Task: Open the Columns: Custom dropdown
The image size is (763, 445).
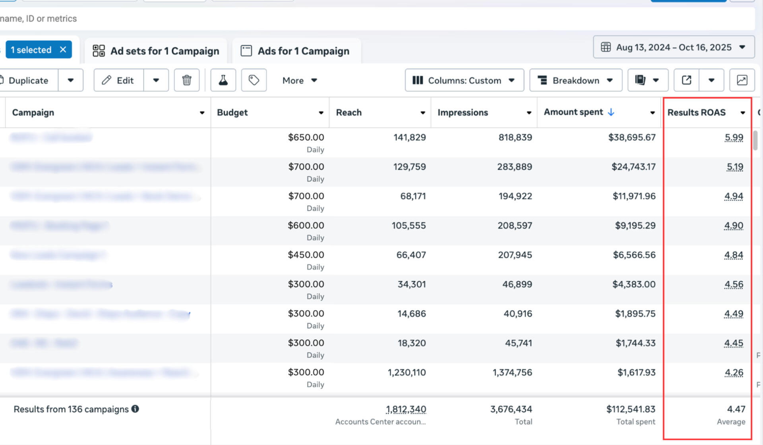Action: [464, 80]
